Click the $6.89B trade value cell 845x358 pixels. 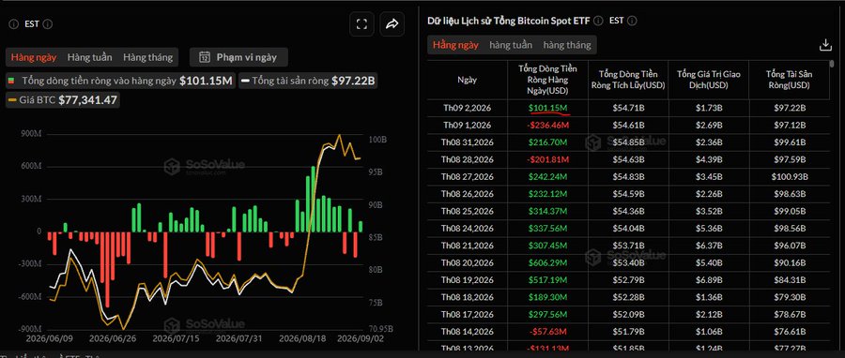tap(708, 280)
